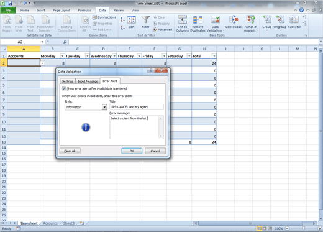Open the Page Layout ribbon tab
This screenshot has width=323, height=232.
tap(61, 10)
